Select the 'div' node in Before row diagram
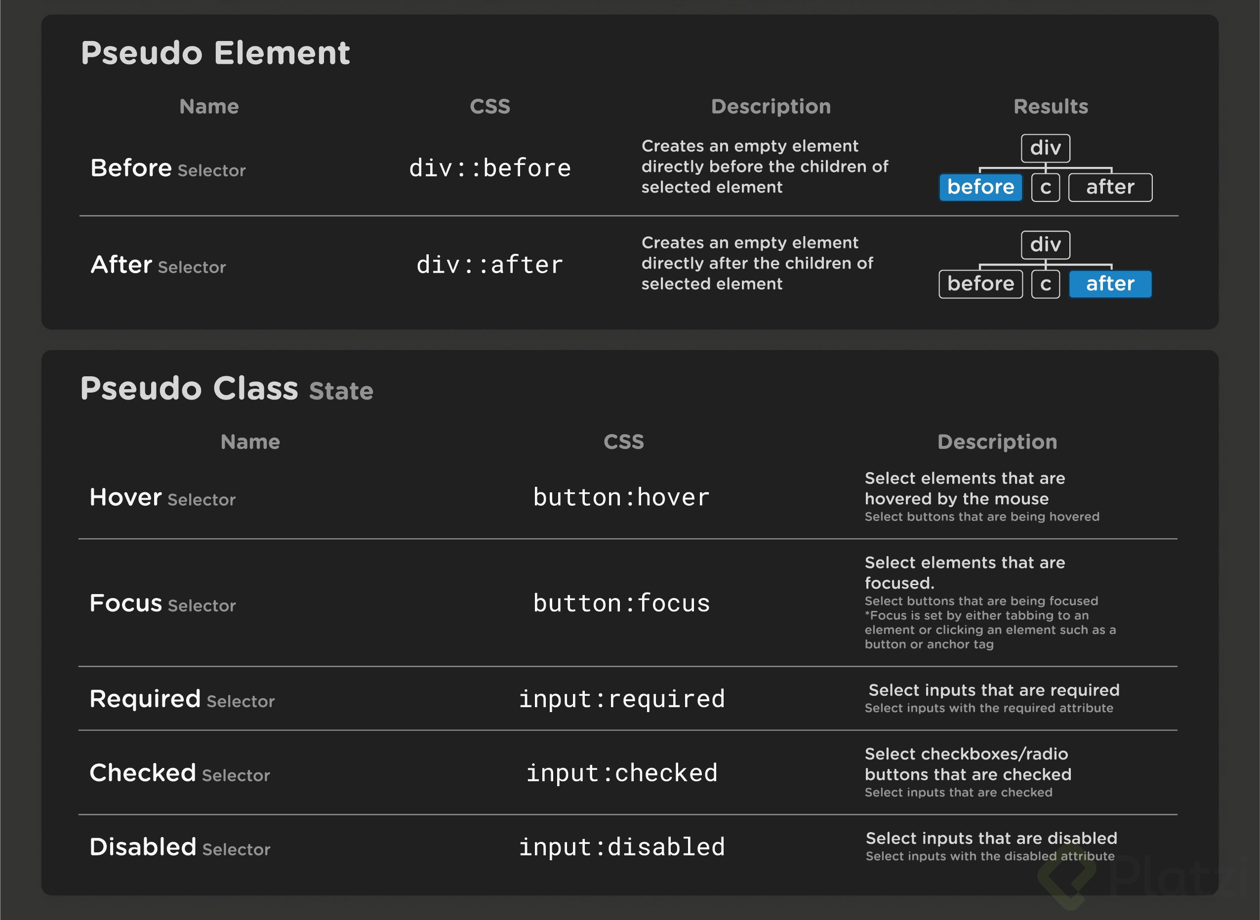Screen dimensions: 1260x920 [1046, 148]
